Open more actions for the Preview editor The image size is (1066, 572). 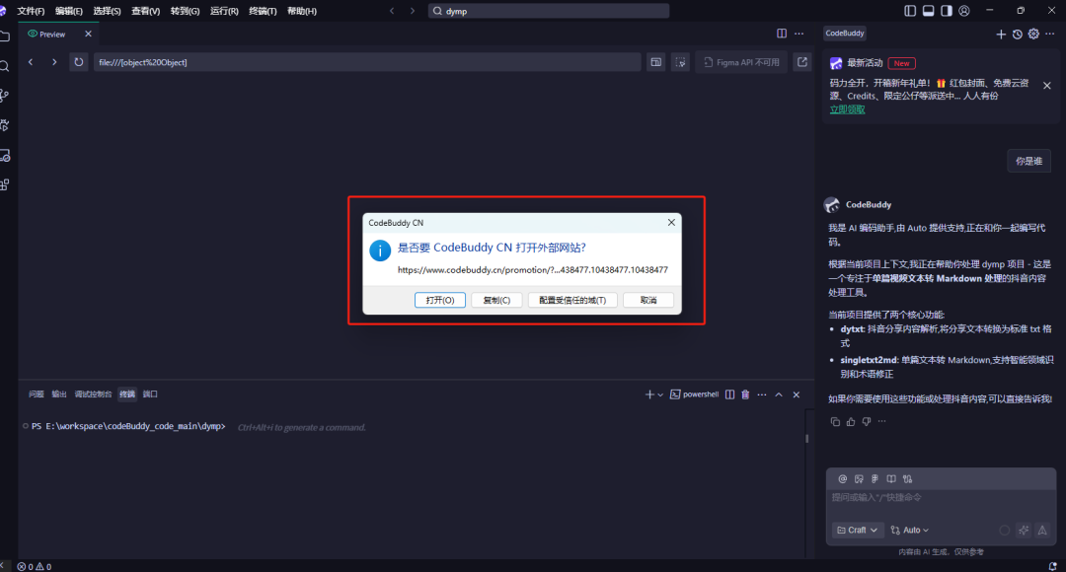click(799, 34)
